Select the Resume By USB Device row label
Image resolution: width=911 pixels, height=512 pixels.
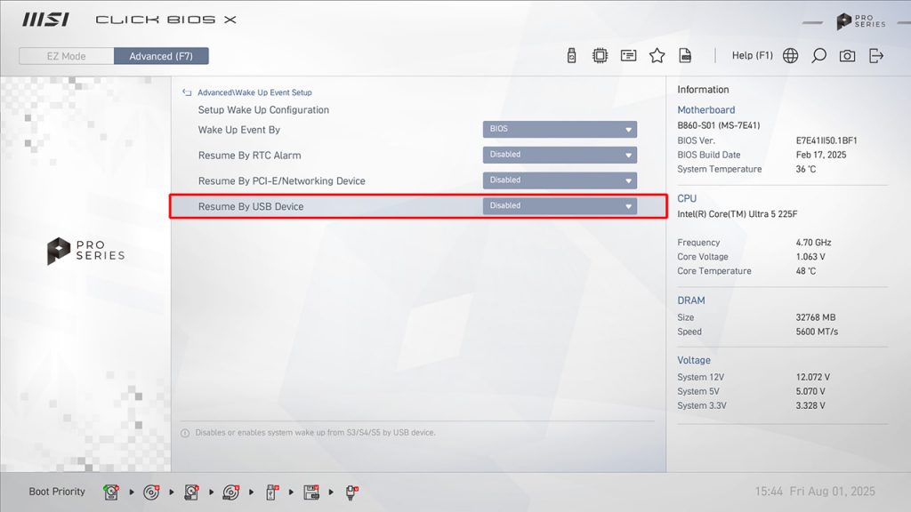tap(250, 206)
